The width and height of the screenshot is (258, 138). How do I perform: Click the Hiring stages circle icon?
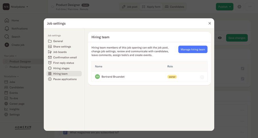point(50,68)
